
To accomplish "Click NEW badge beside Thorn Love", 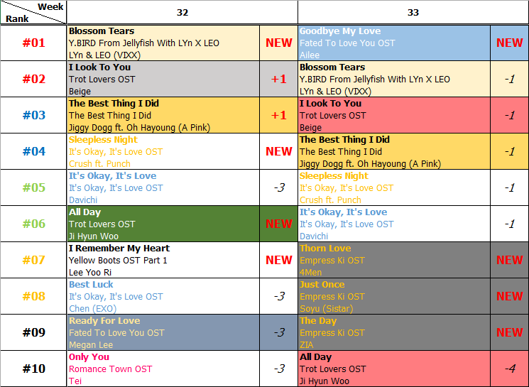I will tap(509, 260).
